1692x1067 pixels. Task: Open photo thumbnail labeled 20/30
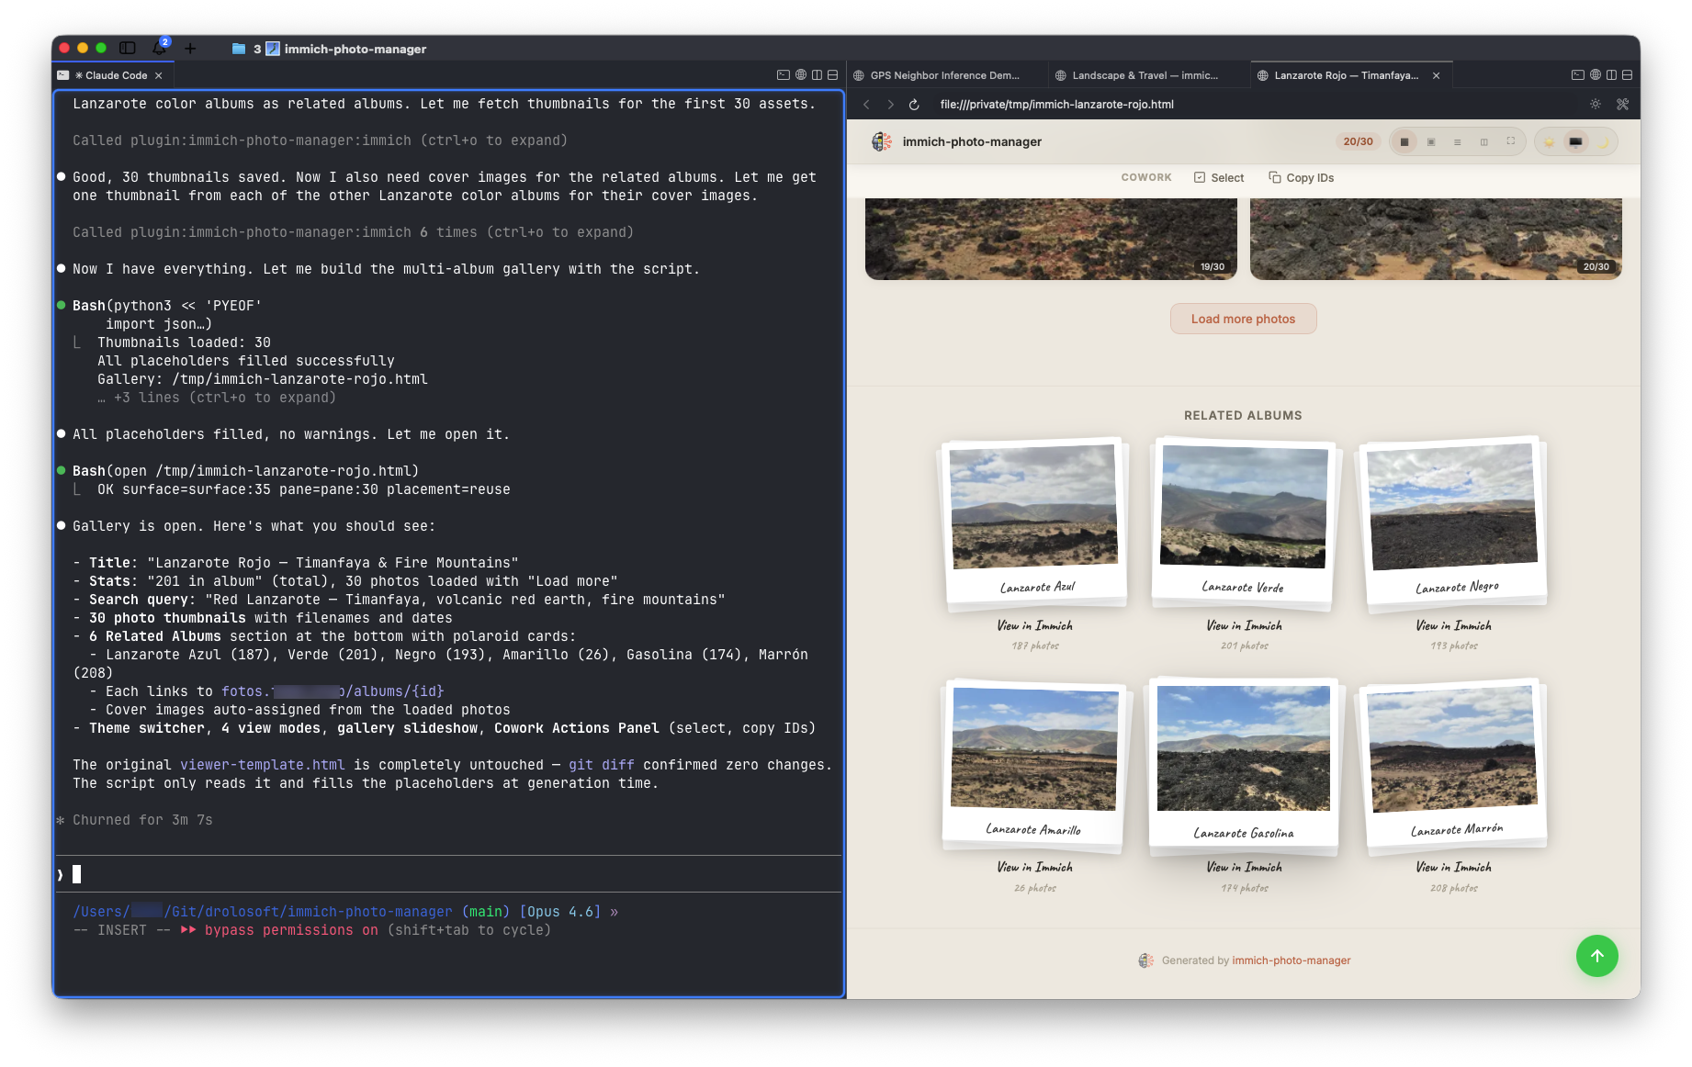pos(1436,239)
